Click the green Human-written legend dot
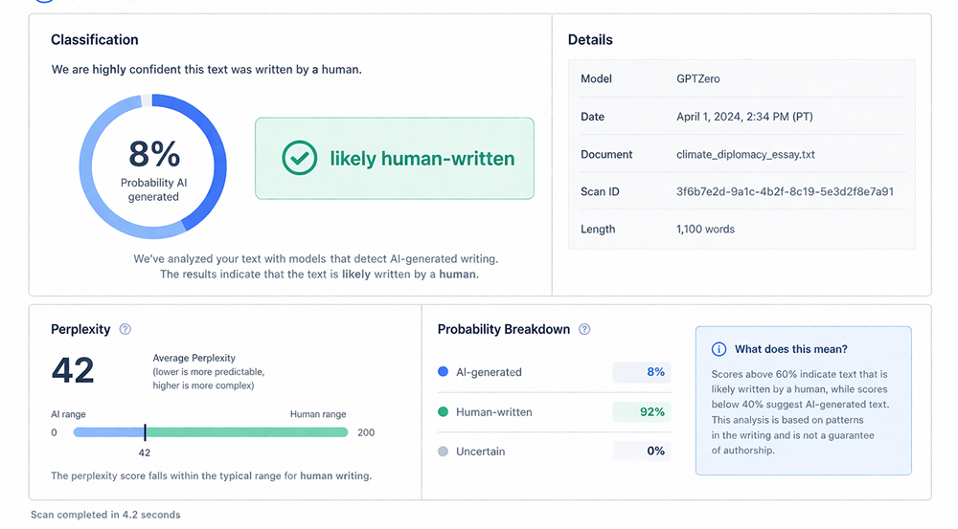Image resolution: width=958 pixels, height=529 pixels. (443, 412)
